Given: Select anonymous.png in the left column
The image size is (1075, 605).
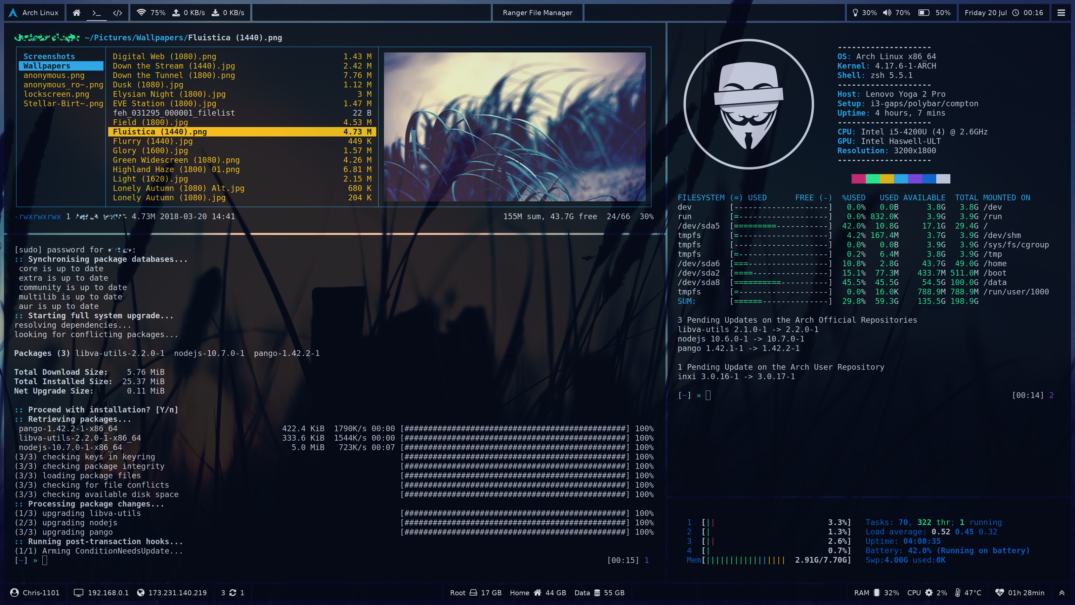Looking at the screenshot, I should pyautogui.click(x=54, y=75).
